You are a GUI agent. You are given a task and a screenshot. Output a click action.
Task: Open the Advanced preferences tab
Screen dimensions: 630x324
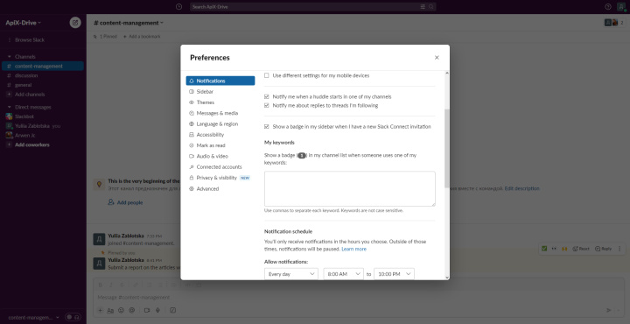220,188
